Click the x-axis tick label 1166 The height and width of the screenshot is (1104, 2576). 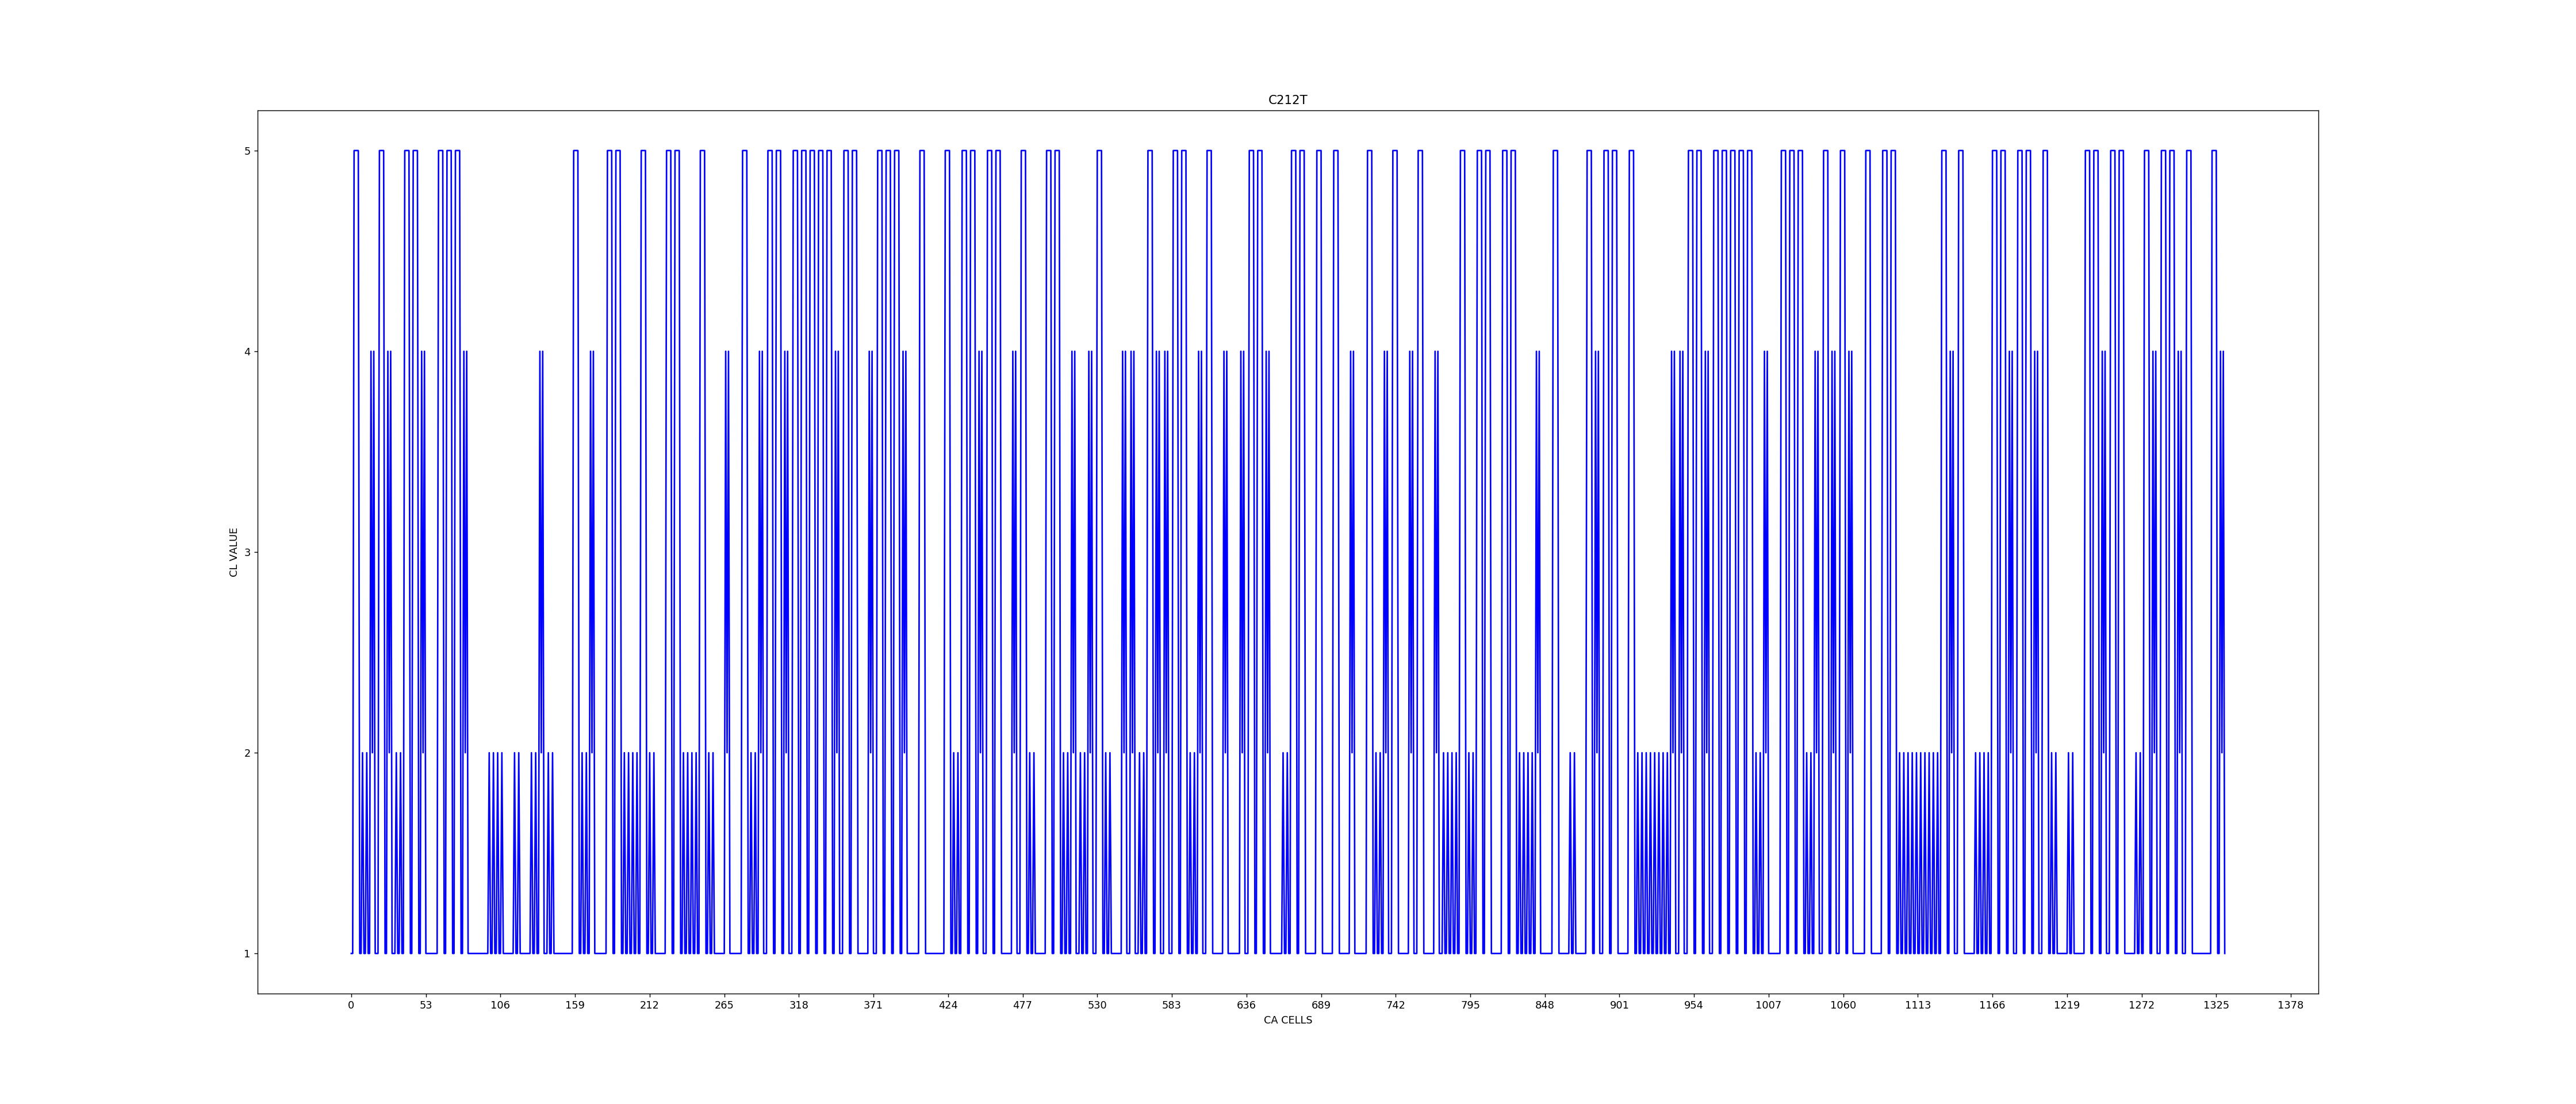[1992, 1005]
